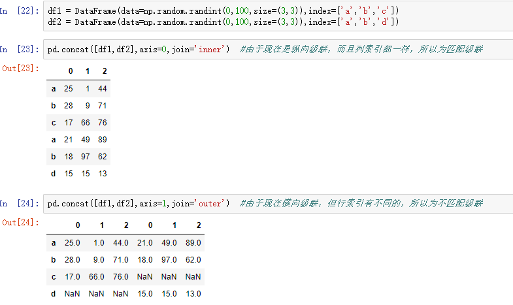Click the Out[24] output prompt
The height and width of the screenshot is (305, 513).
[x=21, y=223]
